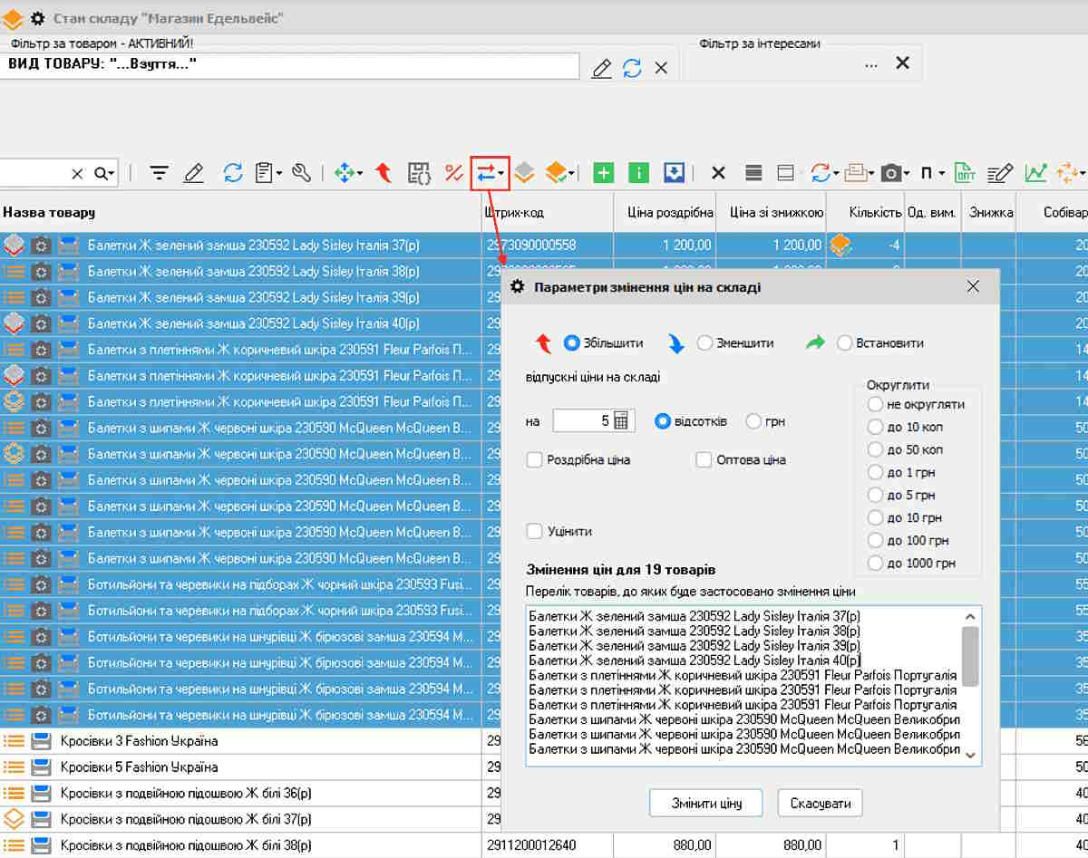Enable the 'Роздрібна ціна' checkbox
Screen dimensions: 1088x858
point(535,460)
